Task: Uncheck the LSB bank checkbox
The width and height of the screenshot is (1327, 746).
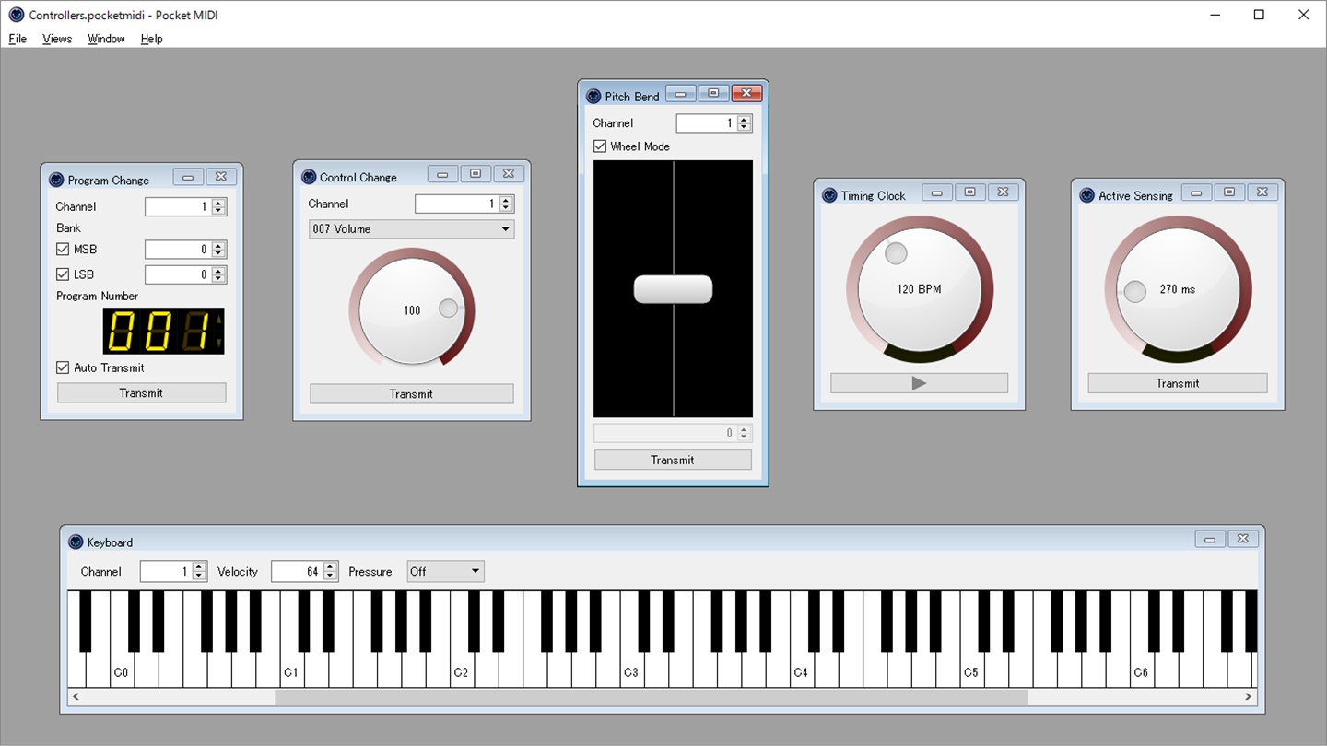Action: pyautogui.click(x=63, y=274)
